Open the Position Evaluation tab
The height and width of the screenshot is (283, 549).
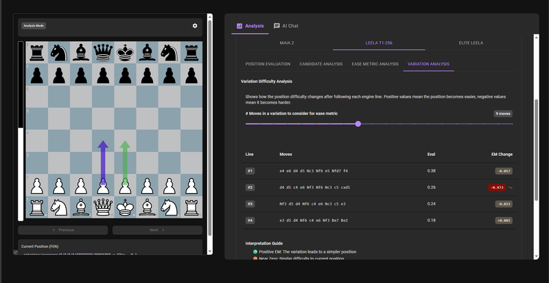coord(268,64)
